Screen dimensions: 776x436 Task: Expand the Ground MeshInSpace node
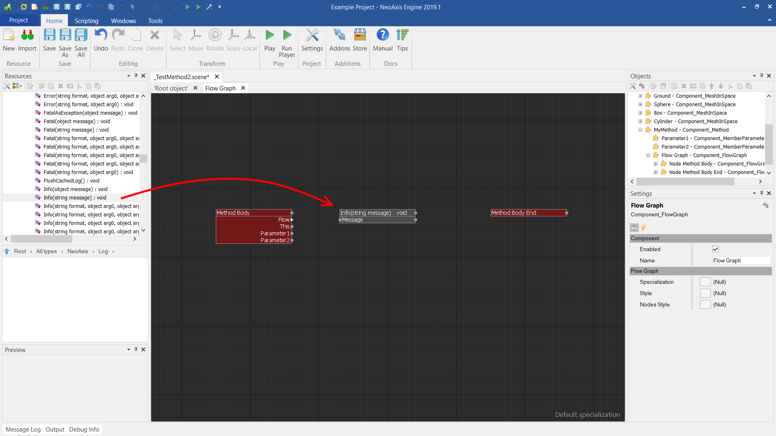click(x=640, y=96)
